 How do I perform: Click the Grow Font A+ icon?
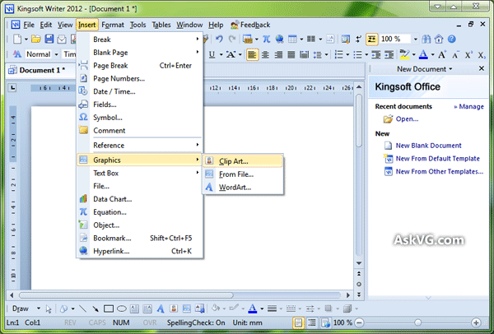point(442,55)
